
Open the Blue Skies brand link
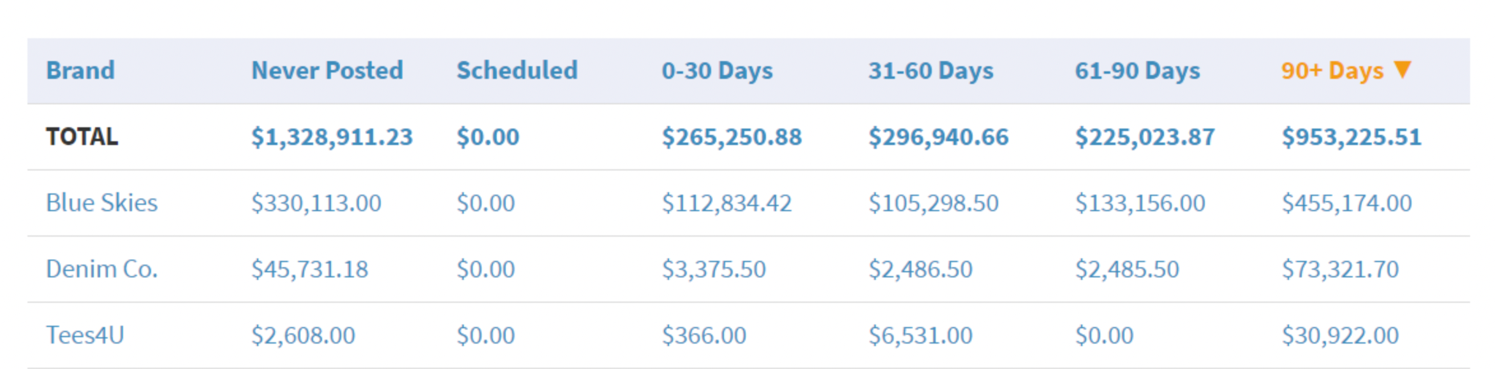tap(101, 203)
